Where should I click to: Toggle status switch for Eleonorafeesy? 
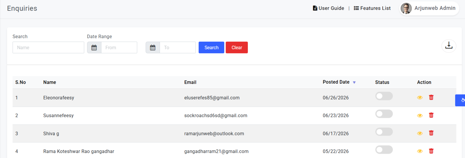(x=384, y=96)
